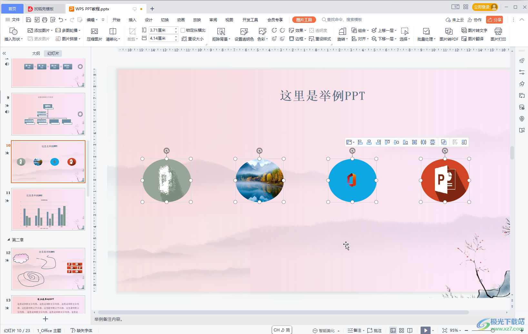Open the Animation (动画) ribbon tab

(x=181, y=20)
